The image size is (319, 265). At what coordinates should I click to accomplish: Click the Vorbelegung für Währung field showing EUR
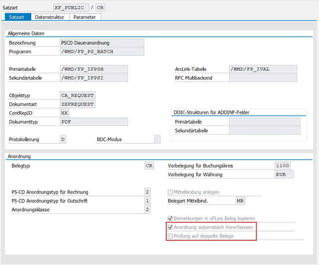coord(284,174)
